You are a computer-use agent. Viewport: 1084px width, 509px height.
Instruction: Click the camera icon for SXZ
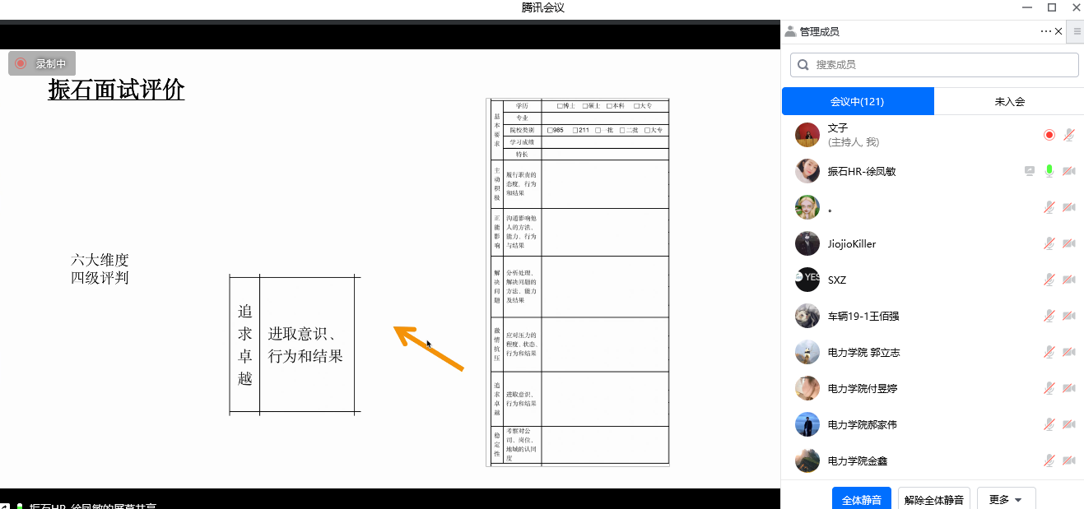click(x=1068, y=280)
